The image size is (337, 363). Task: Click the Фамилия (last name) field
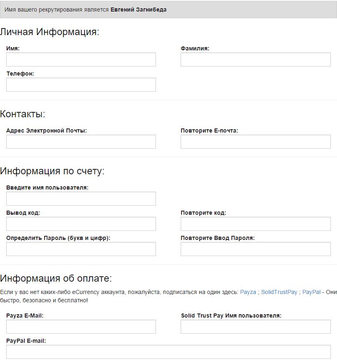(255, 59)
